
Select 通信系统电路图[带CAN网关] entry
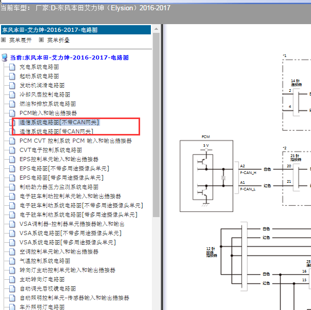coord(56,131)
